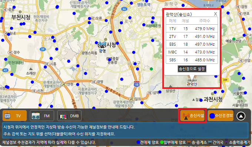Viewport: 252px width, 147px height.
Task: Click the blue dot on 광명종합운동장 label
Action: 109,60
